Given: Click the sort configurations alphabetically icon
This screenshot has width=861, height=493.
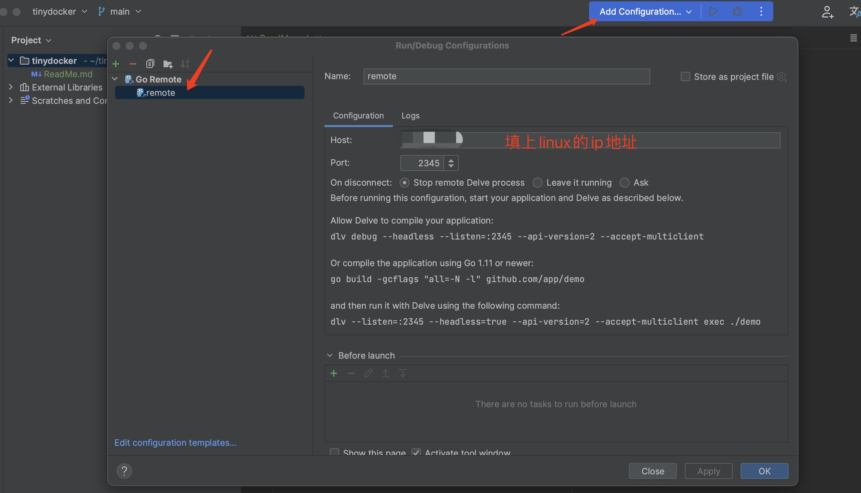Looking at the screenshot, I should [x=185, y=64].
